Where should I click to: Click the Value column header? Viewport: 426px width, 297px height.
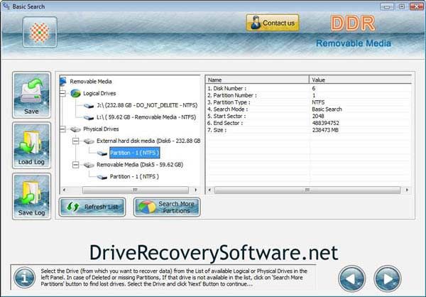pos(361,80)
